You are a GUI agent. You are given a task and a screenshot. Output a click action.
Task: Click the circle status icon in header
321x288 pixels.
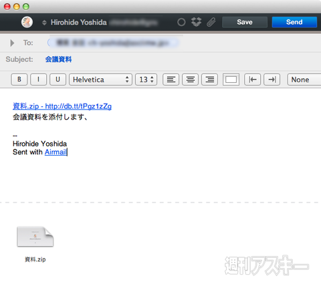click(x=181, y=22)
